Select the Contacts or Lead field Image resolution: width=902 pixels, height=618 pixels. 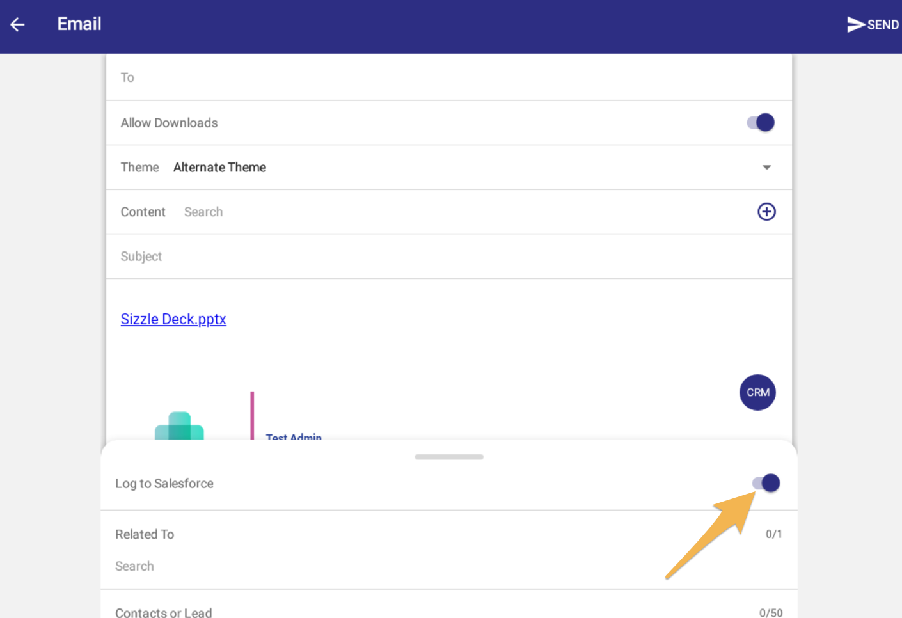point(384,612)
